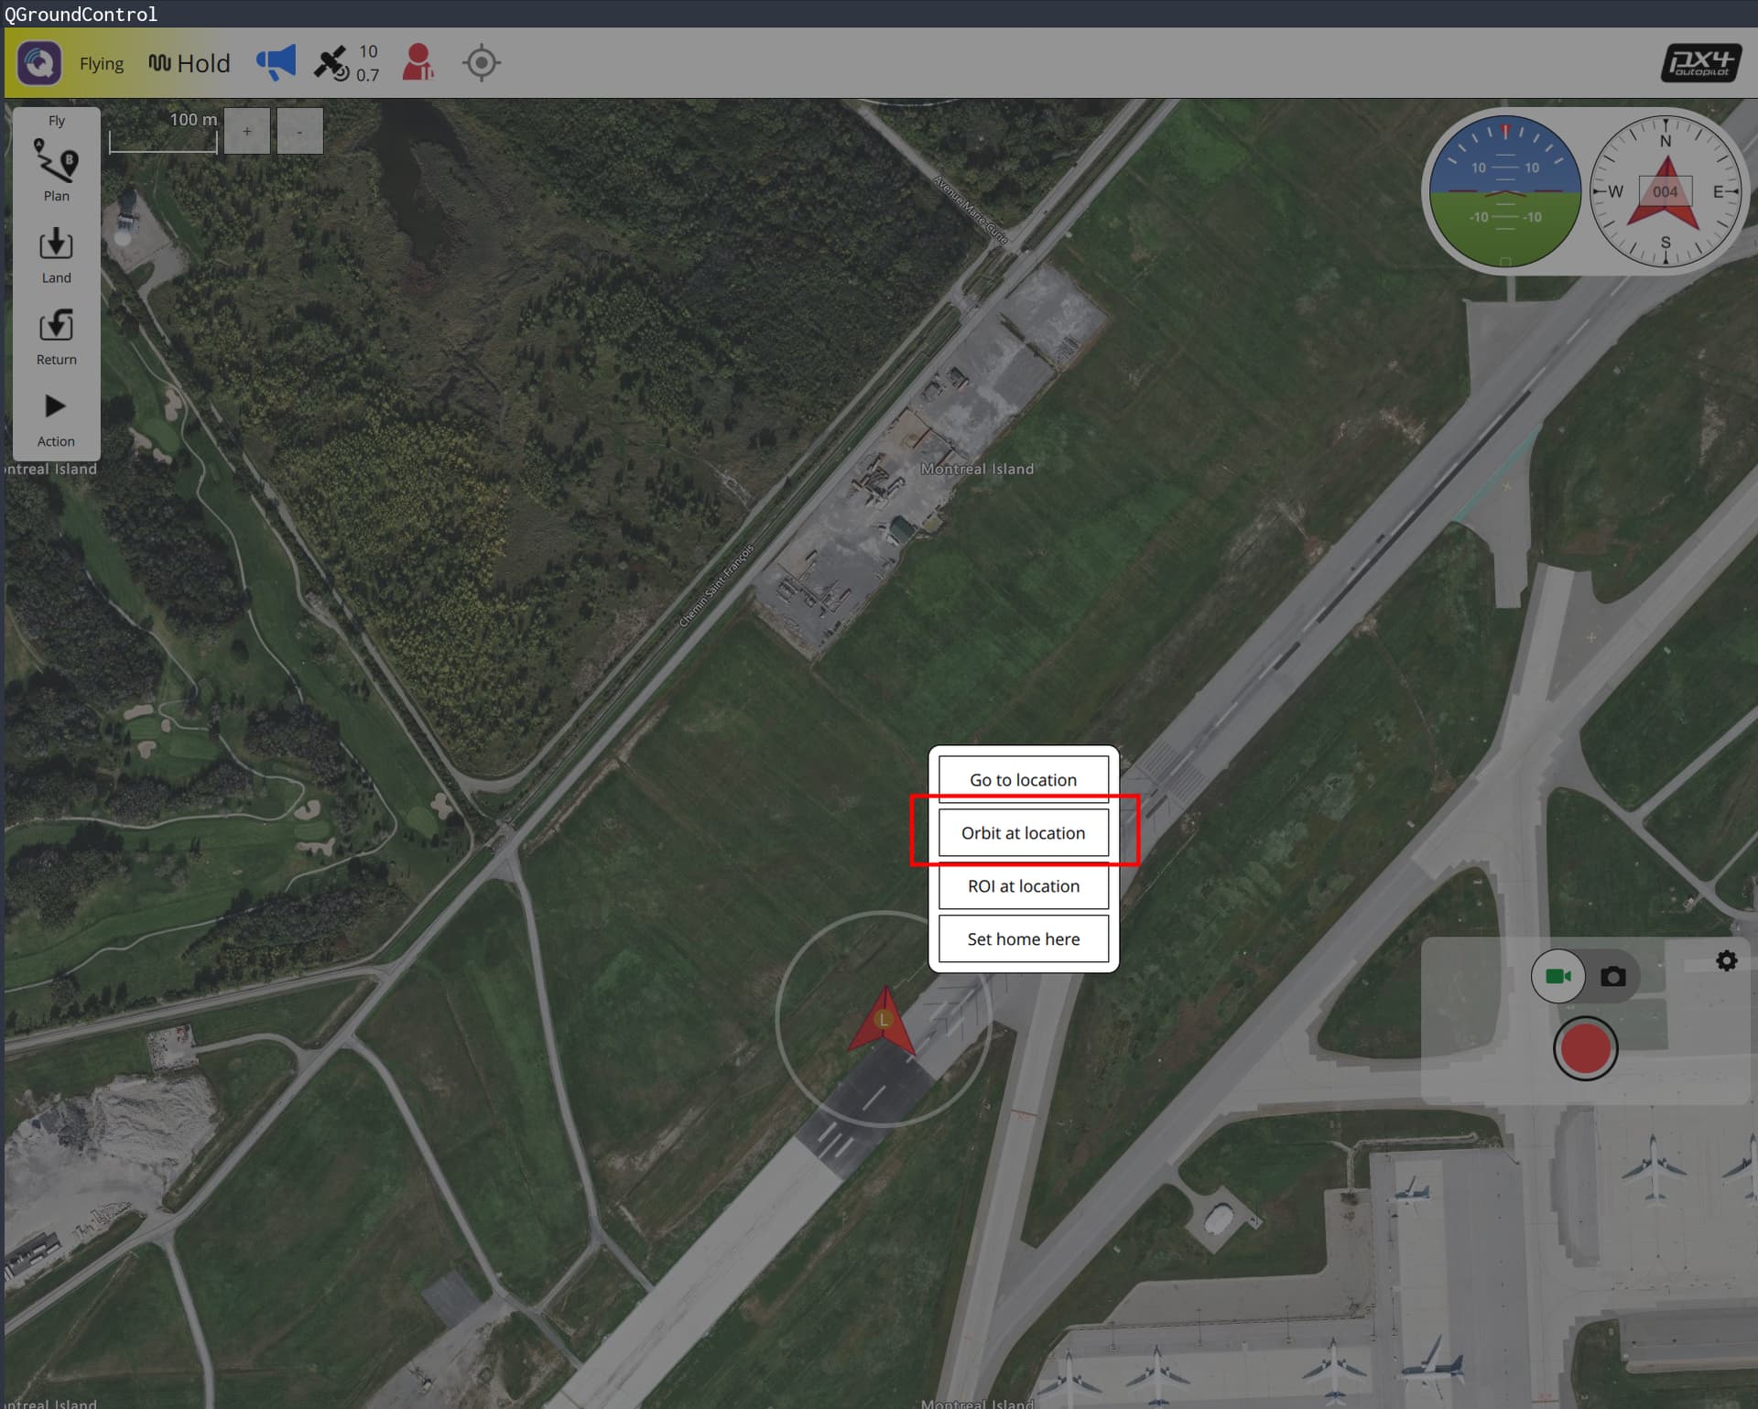Open the crosshair target indicator in the toolbar
1758x1409 pixels.
click(482, 63)
